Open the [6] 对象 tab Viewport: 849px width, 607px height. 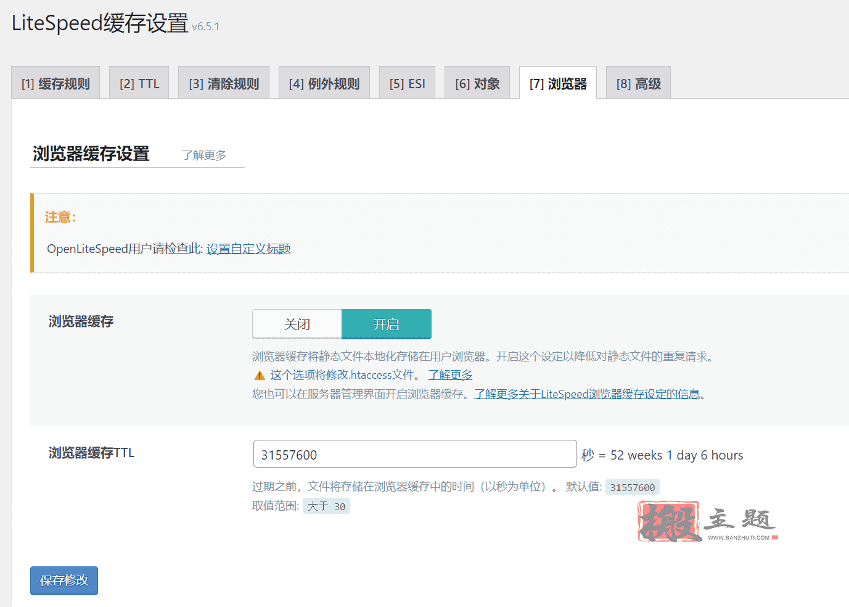click(x=477, y=83)
